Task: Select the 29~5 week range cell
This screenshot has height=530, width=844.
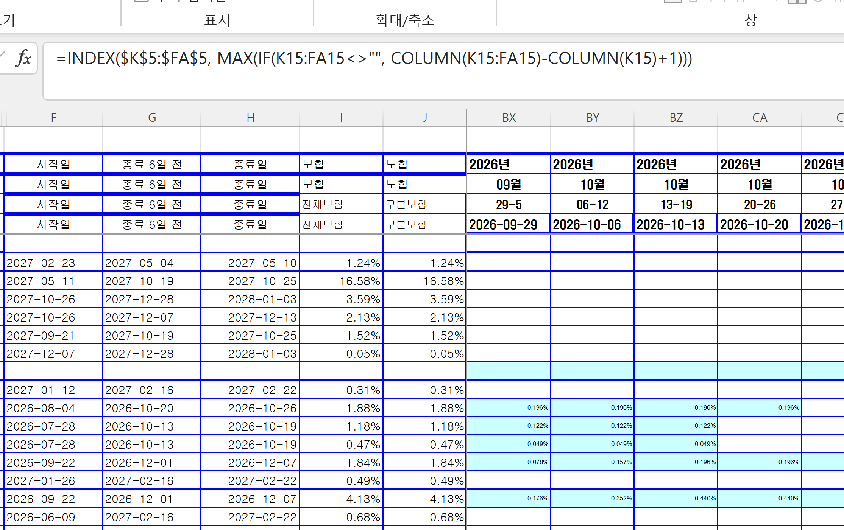Action: pos(509,205)
